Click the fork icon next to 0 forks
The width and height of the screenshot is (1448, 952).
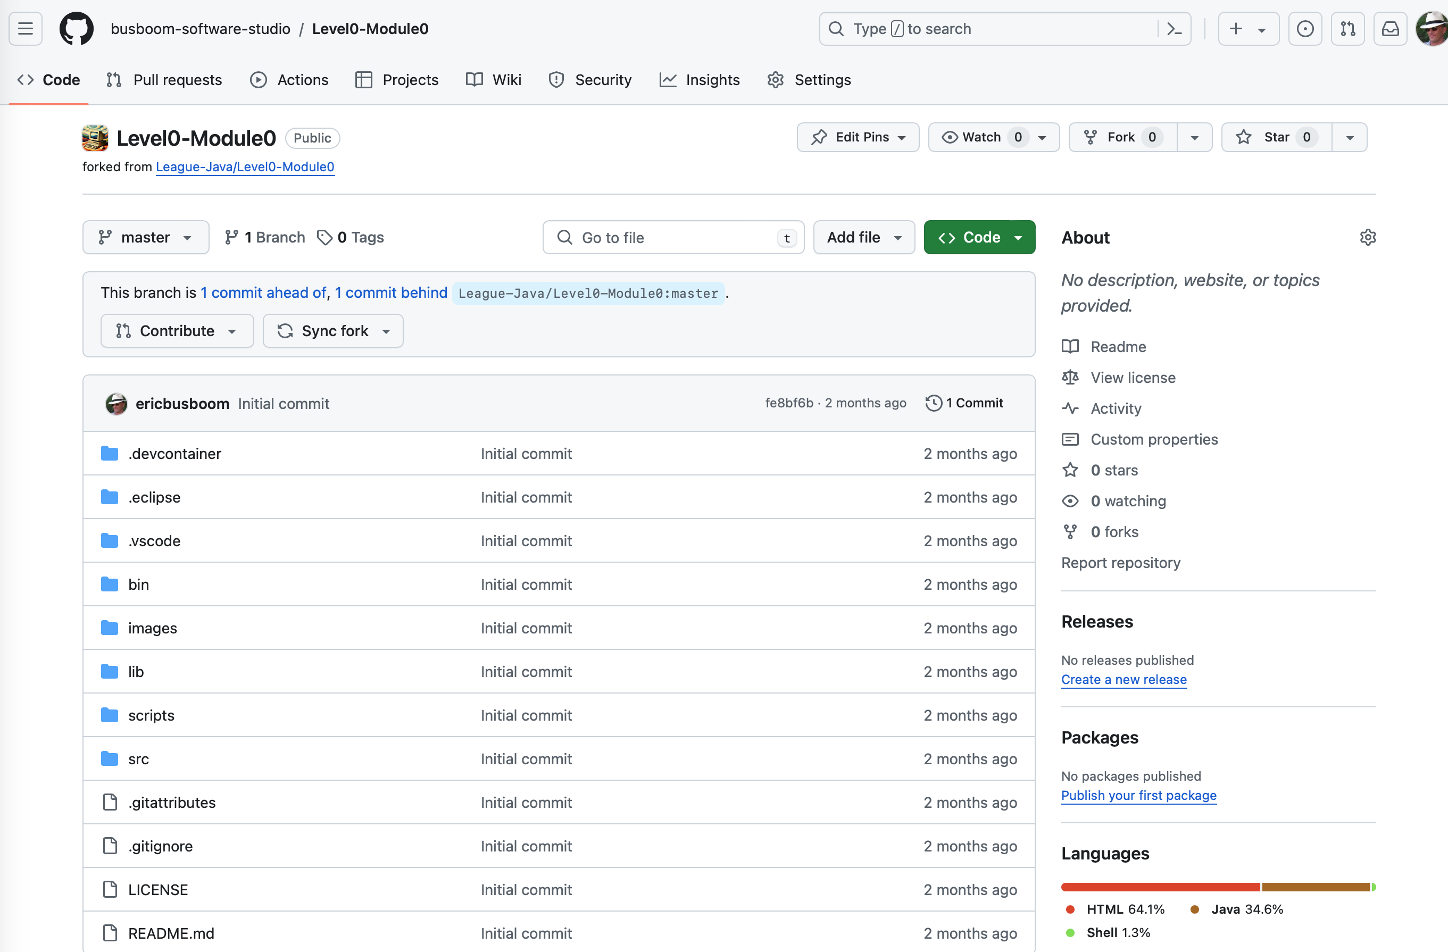1070,532
